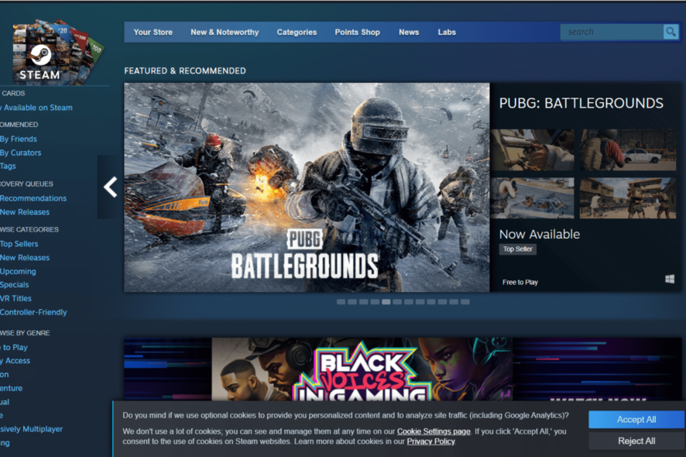Click the Top Seller tag
This screenshot has height=457, width=686.
[517, 249]
